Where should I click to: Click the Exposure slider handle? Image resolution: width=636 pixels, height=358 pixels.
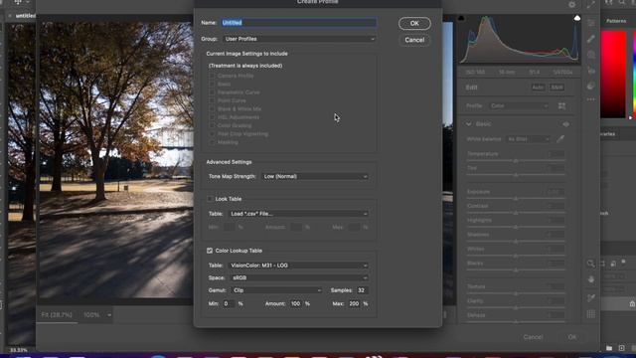point(516,199)
